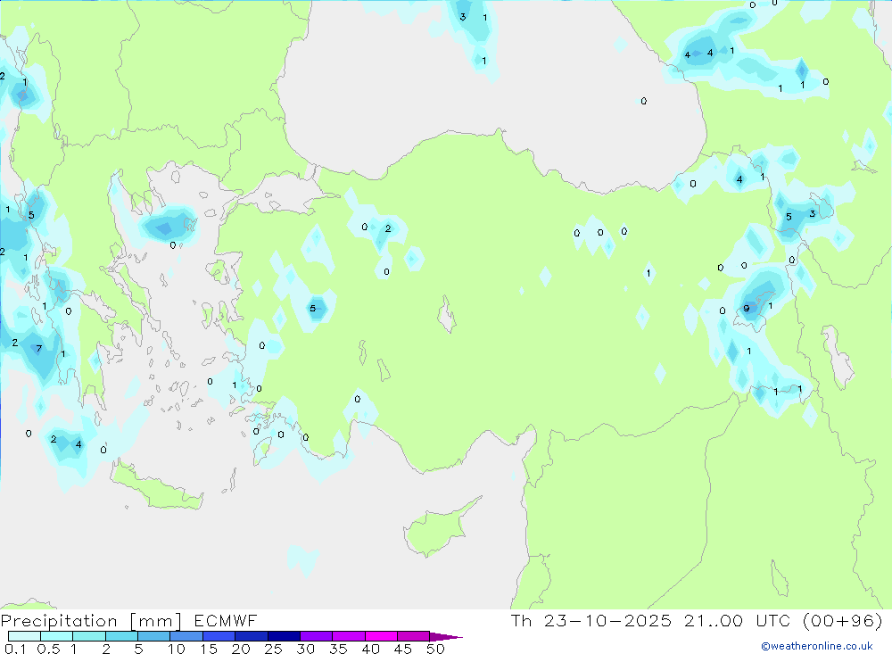Click the '45' legend scale label
Viewport: 892px width, 654px height.
(403, 649)
